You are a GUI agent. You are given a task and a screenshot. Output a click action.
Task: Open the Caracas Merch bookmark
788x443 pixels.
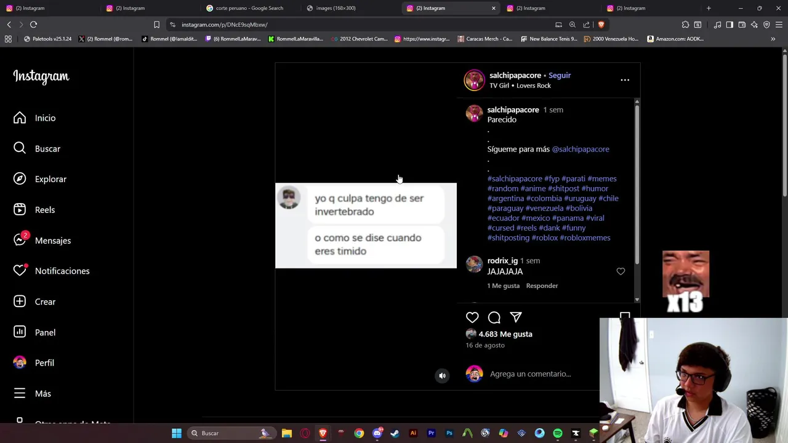coord(484,39)
